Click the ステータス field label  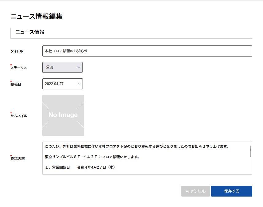pos(19,68)
